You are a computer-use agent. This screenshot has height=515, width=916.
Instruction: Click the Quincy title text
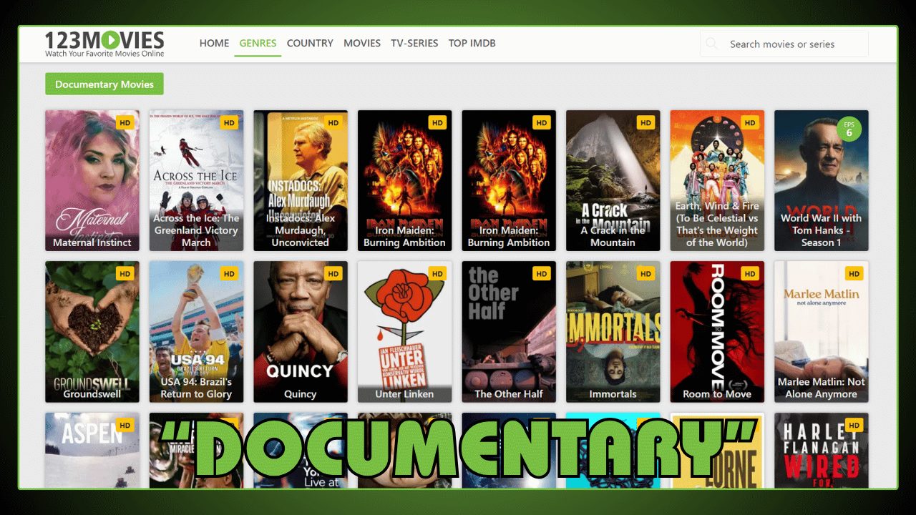pos(301,394)
